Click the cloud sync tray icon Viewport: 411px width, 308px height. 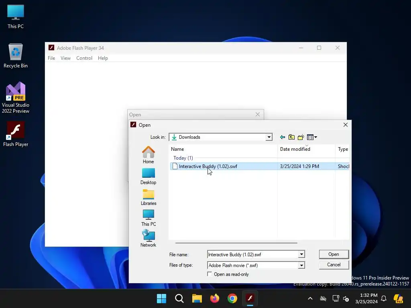click(x=323, y=298)
